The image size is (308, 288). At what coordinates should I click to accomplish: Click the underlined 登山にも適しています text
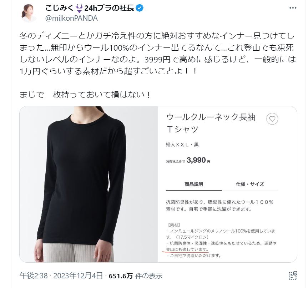click(x=187, y=249)
